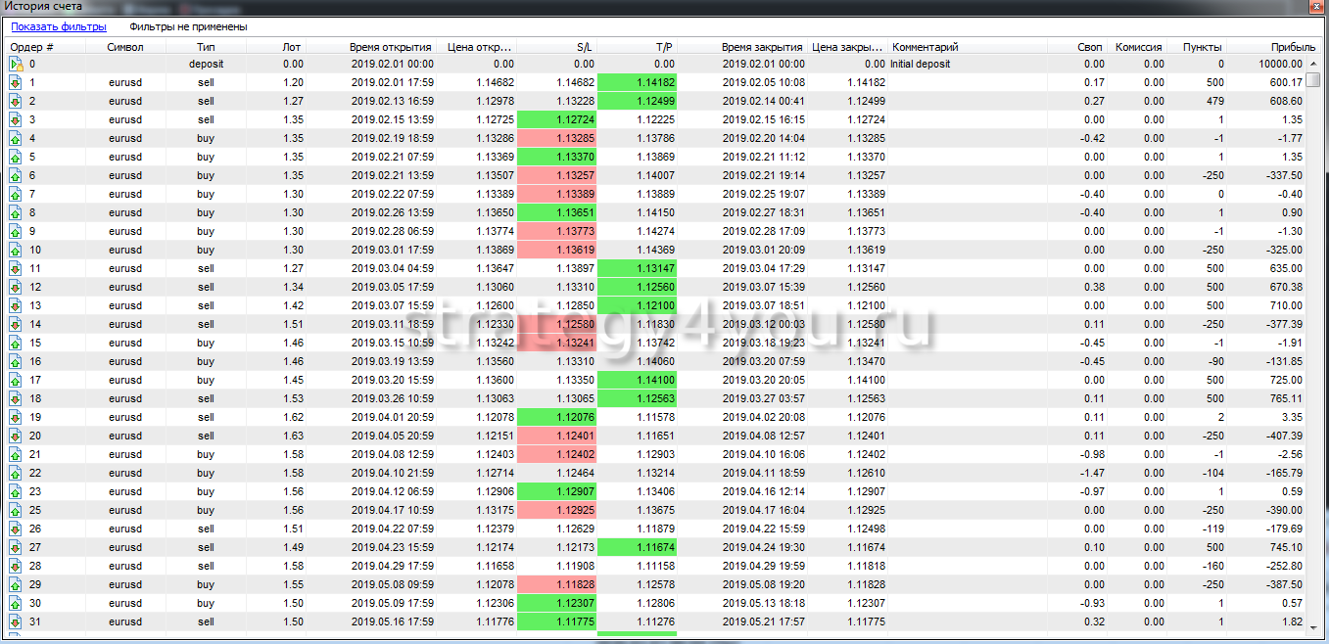Click the sell icon of order 1
The height and width of the screenshot is (644, 1330).
pyautogui.click(x=16, y=83)
